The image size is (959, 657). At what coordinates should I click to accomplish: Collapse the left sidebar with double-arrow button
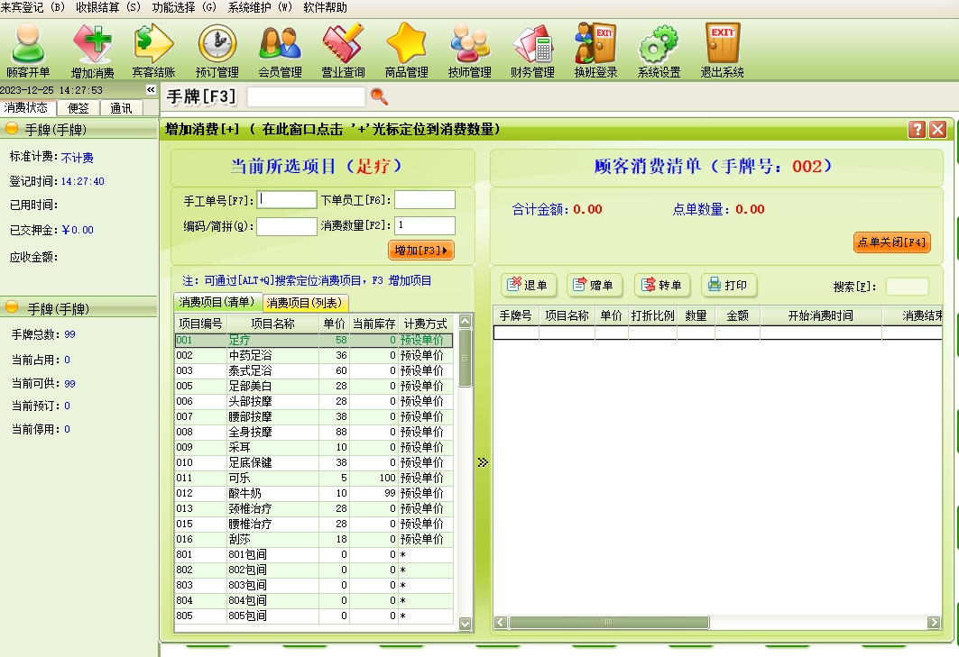(151, 90)
